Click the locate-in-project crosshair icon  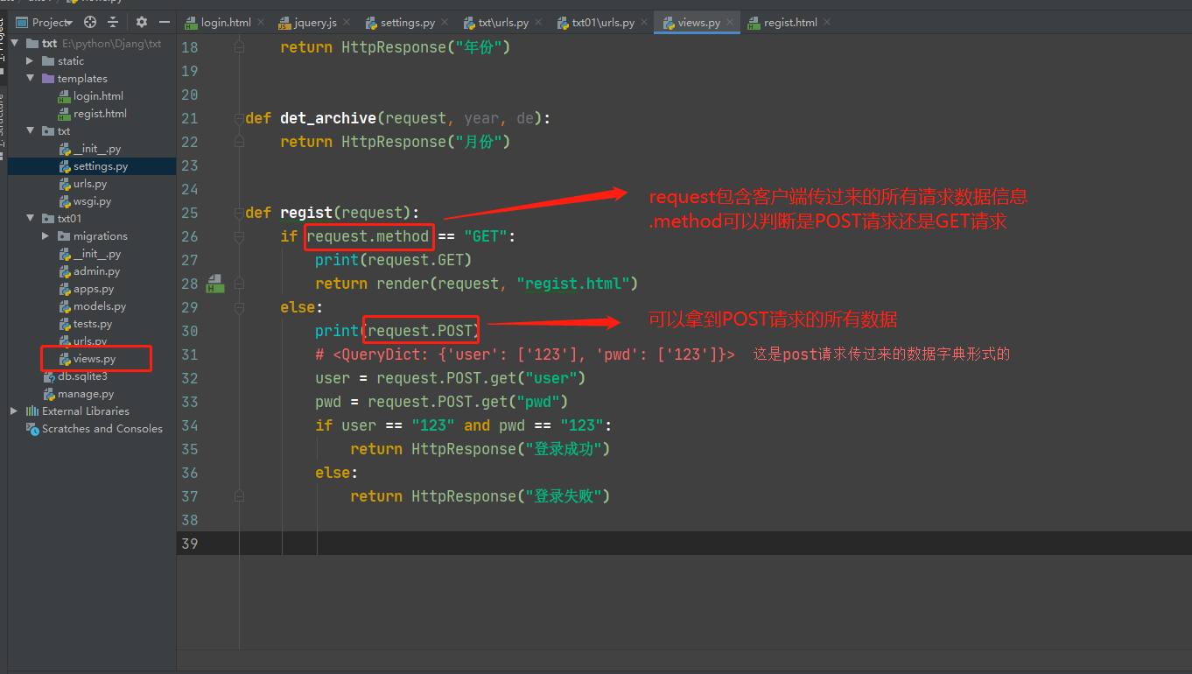(90, 22)
